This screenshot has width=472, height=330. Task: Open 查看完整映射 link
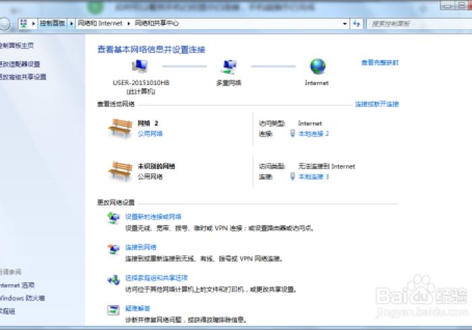(380, 63)
